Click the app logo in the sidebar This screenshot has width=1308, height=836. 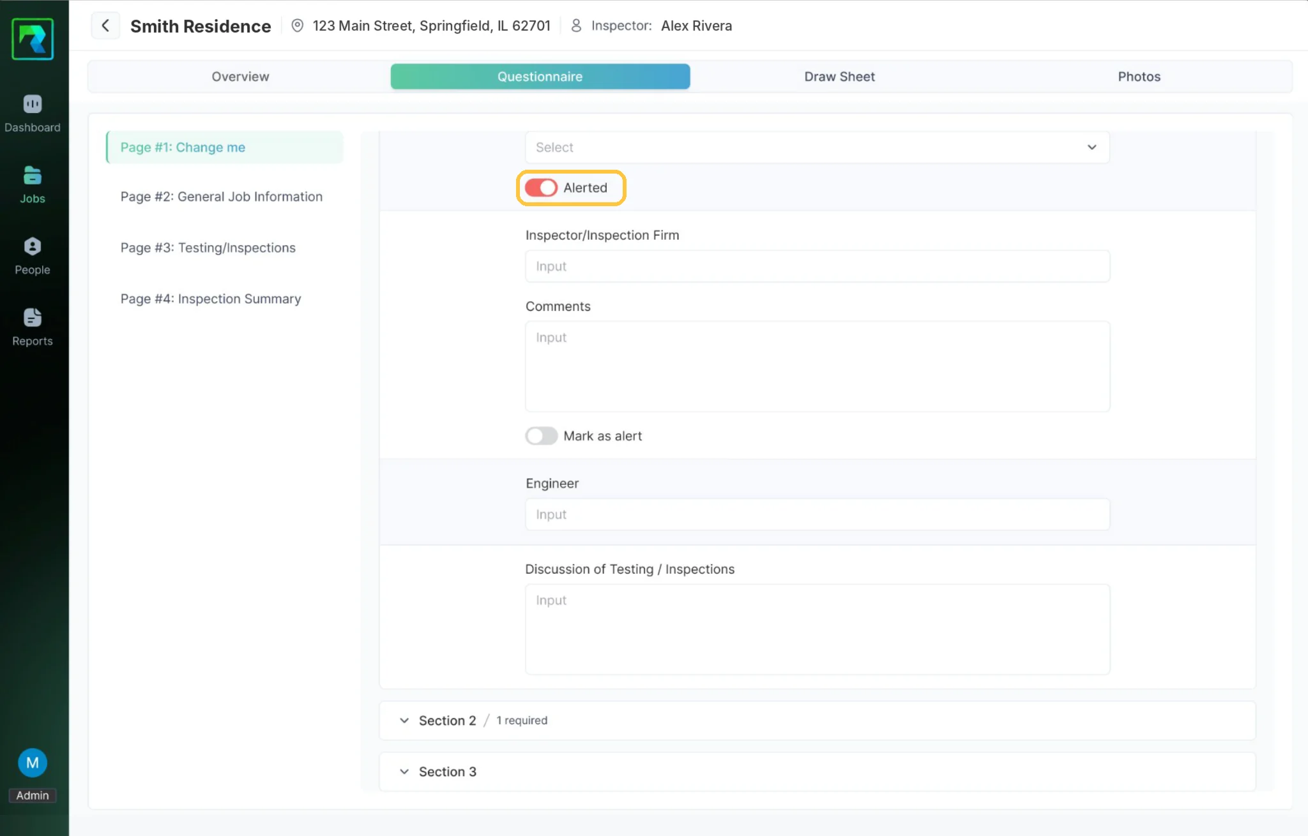click(33, 39)
